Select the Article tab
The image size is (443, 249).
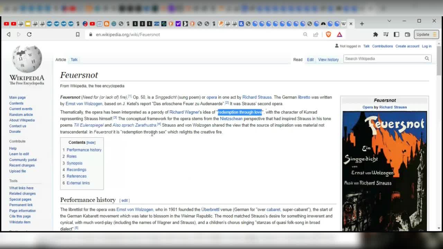pos(61,60)
